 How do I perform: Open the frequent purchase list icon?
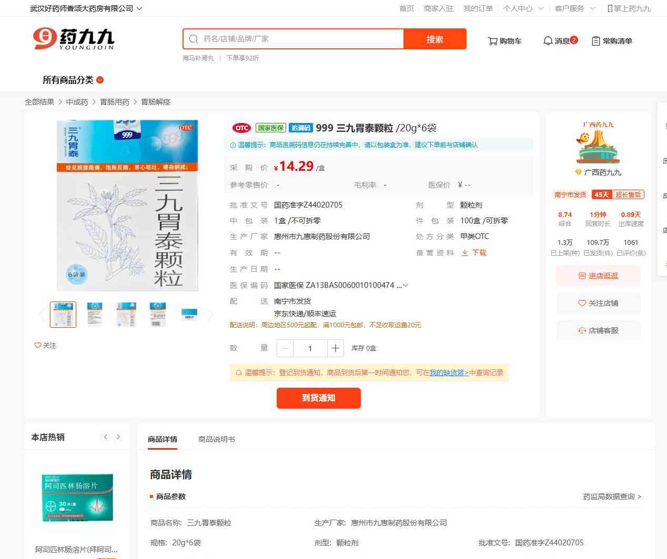(595, 41)
